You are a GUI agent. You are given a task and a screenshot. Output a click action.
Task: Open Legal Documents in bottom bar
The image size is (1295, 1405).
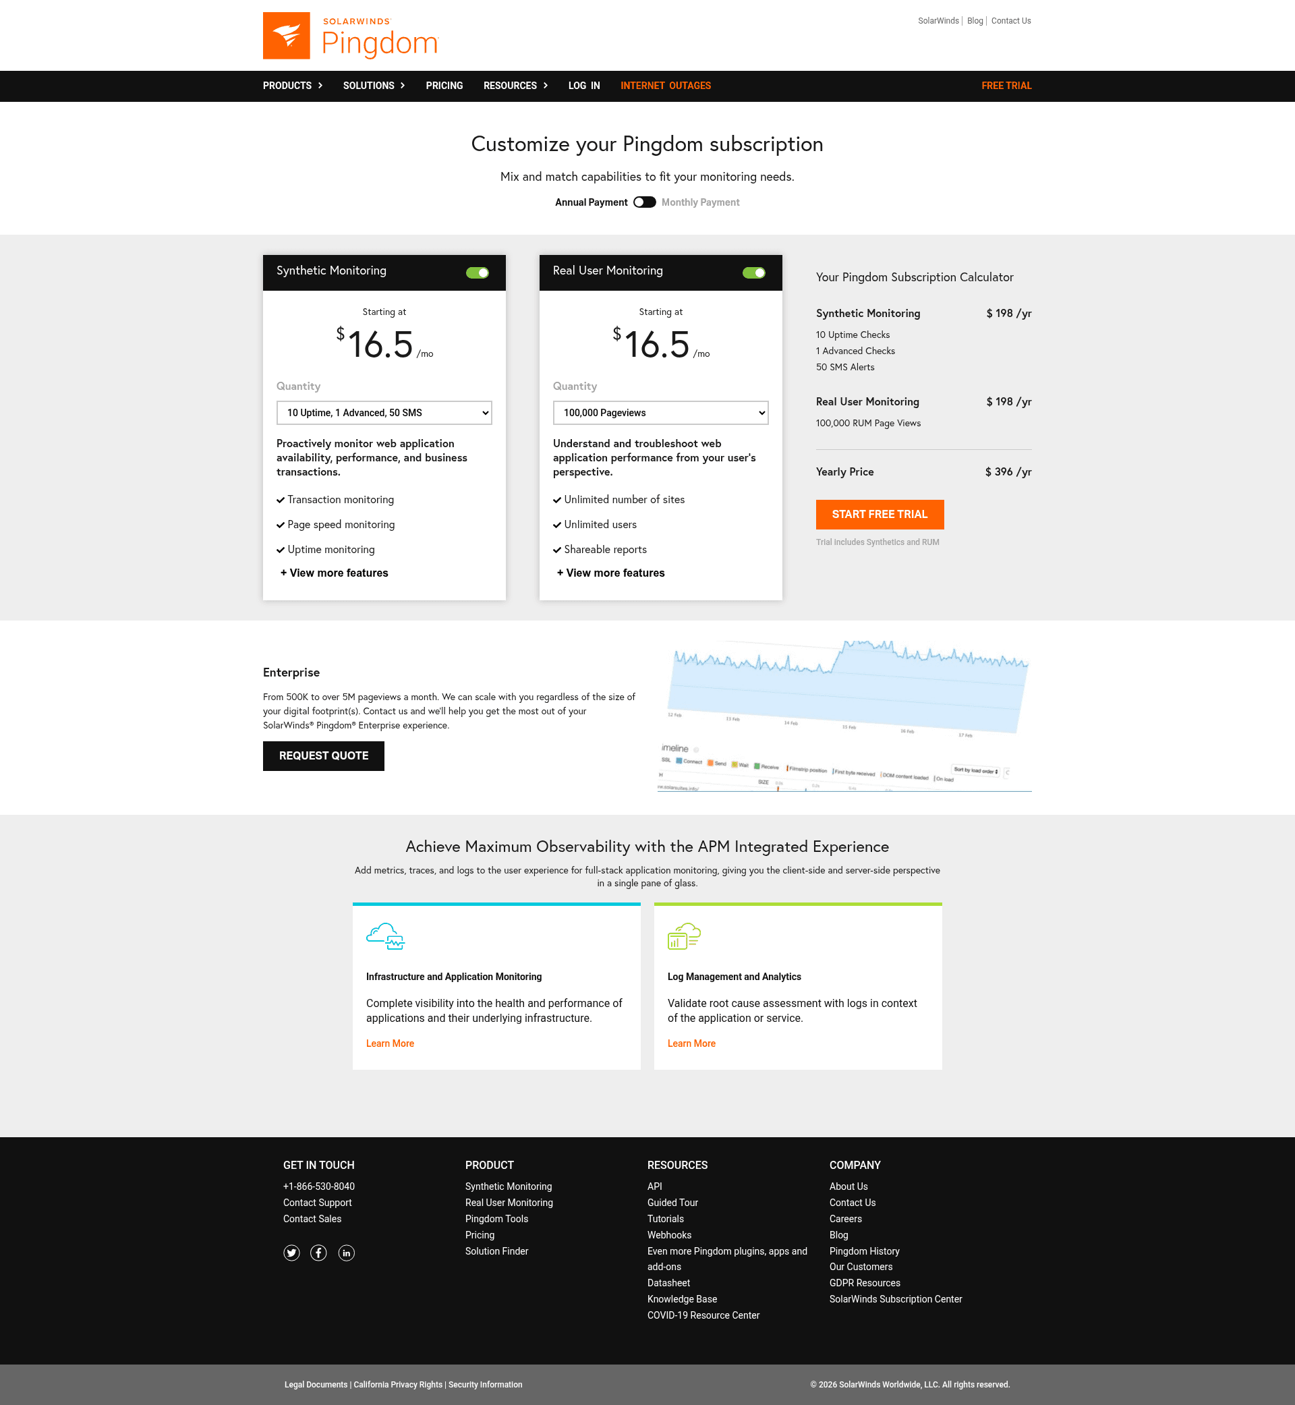point(316,1385)
